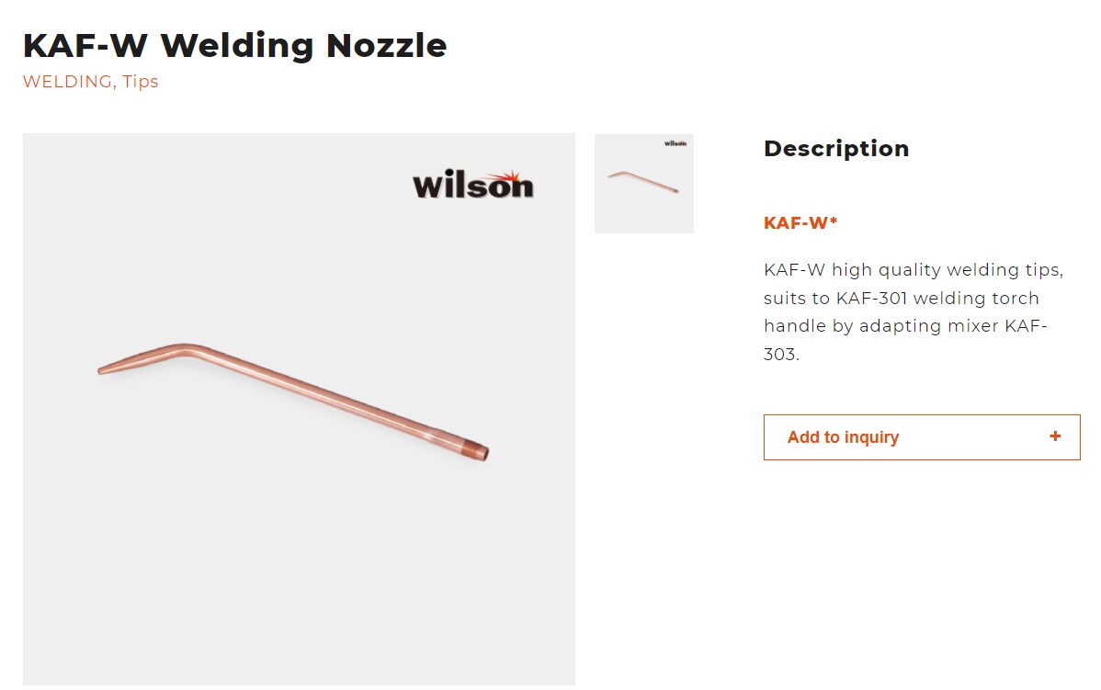This screenshot has width=1101, height=690.
Task: View the enlarged nozzle product image
Action: tap(299, 404)
